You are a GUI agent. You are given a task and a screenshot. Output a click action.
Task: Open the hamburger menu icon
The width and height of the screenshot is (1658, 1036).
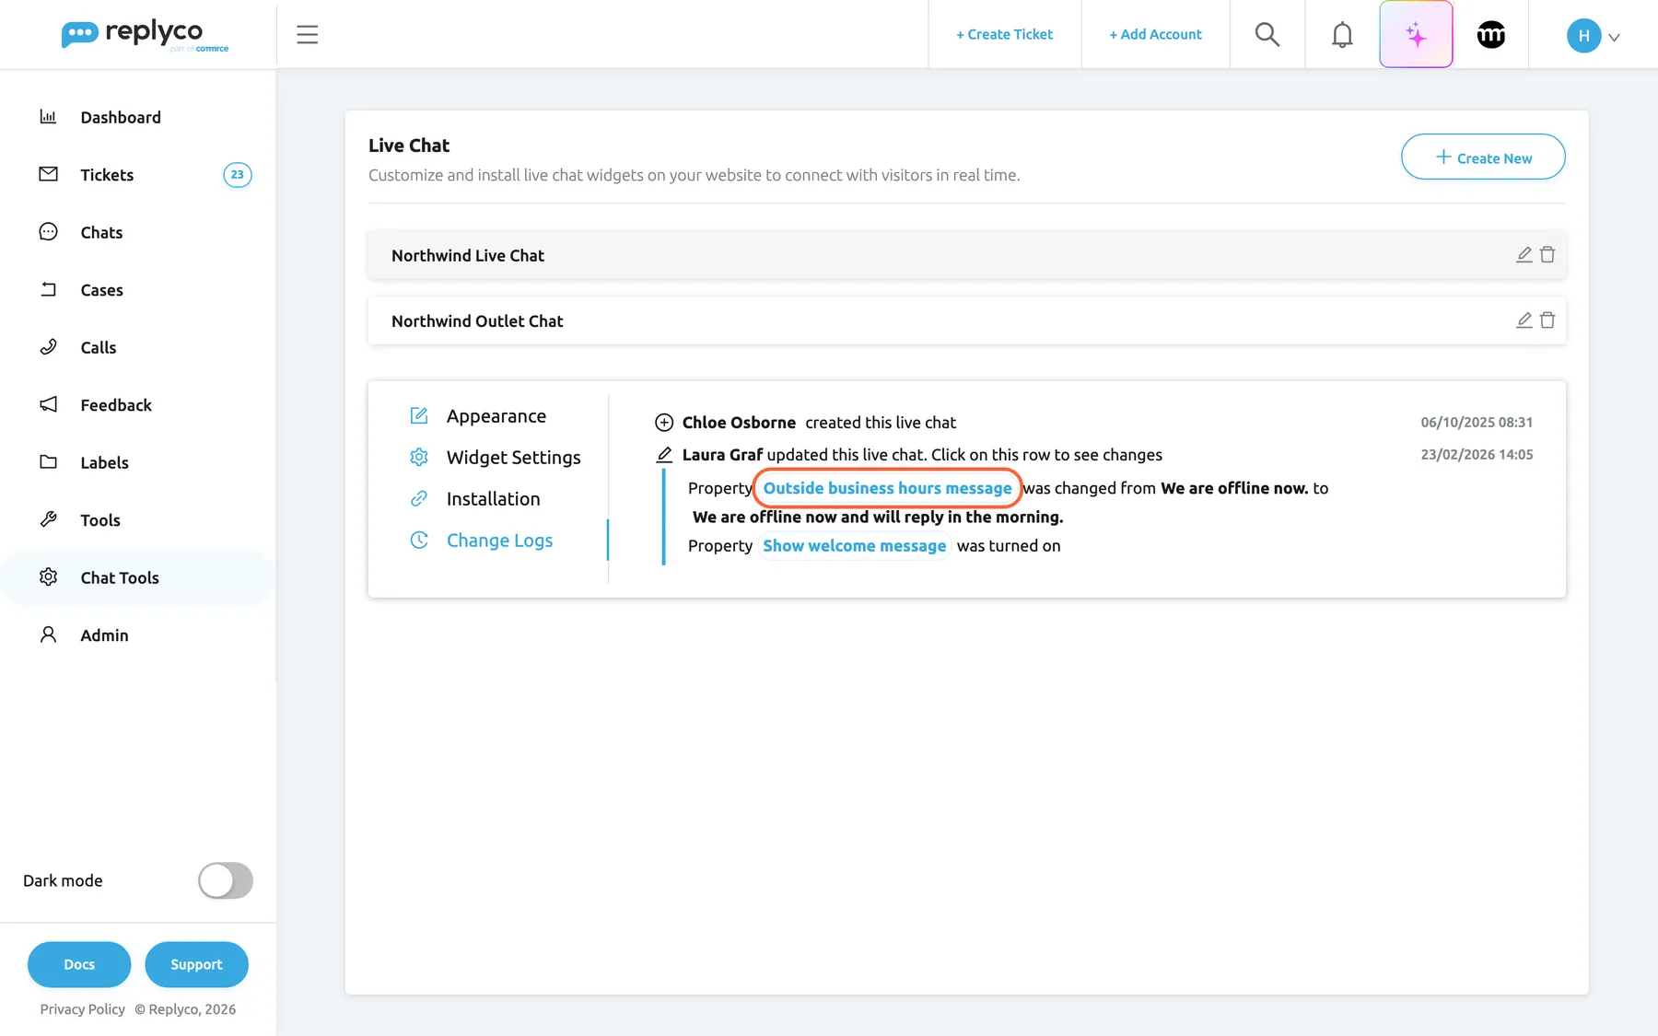tap(307, 35)
